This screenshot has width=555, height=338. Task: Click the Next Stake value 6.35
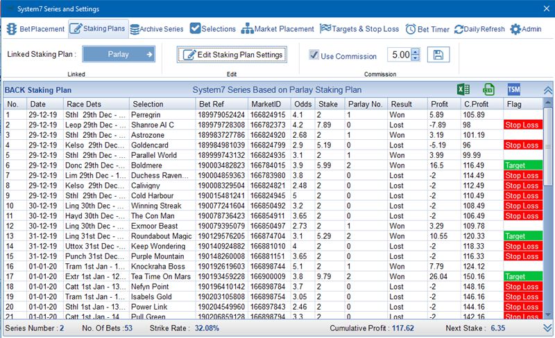[x=497, y=328]
